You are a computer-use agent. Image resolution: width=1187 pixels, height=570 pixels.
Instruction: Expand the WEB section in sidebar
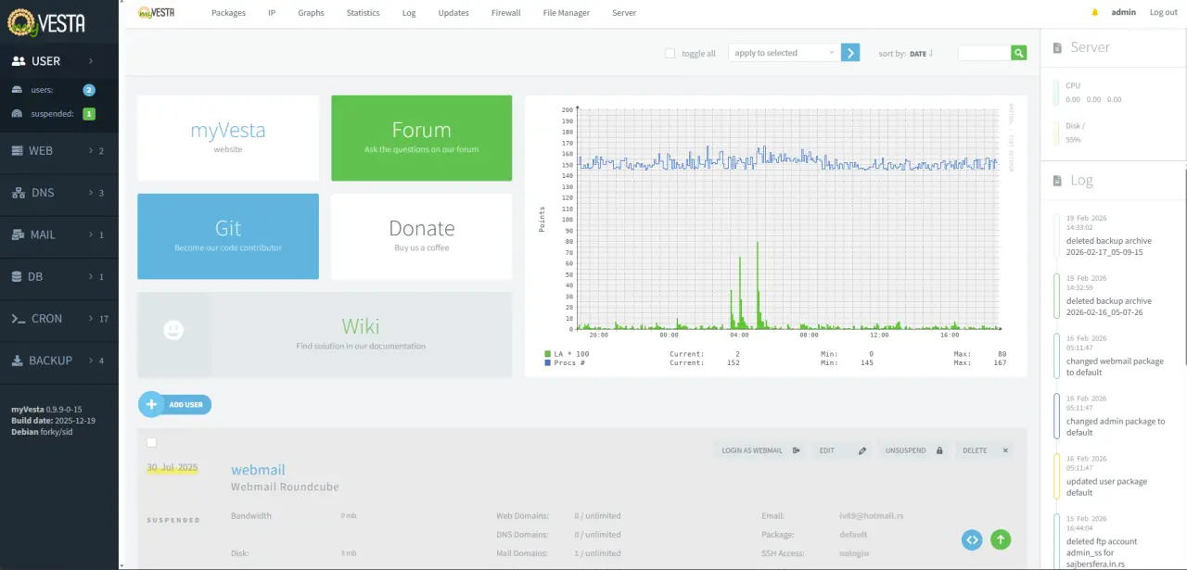pyautogui.click(x=59, y=150)
